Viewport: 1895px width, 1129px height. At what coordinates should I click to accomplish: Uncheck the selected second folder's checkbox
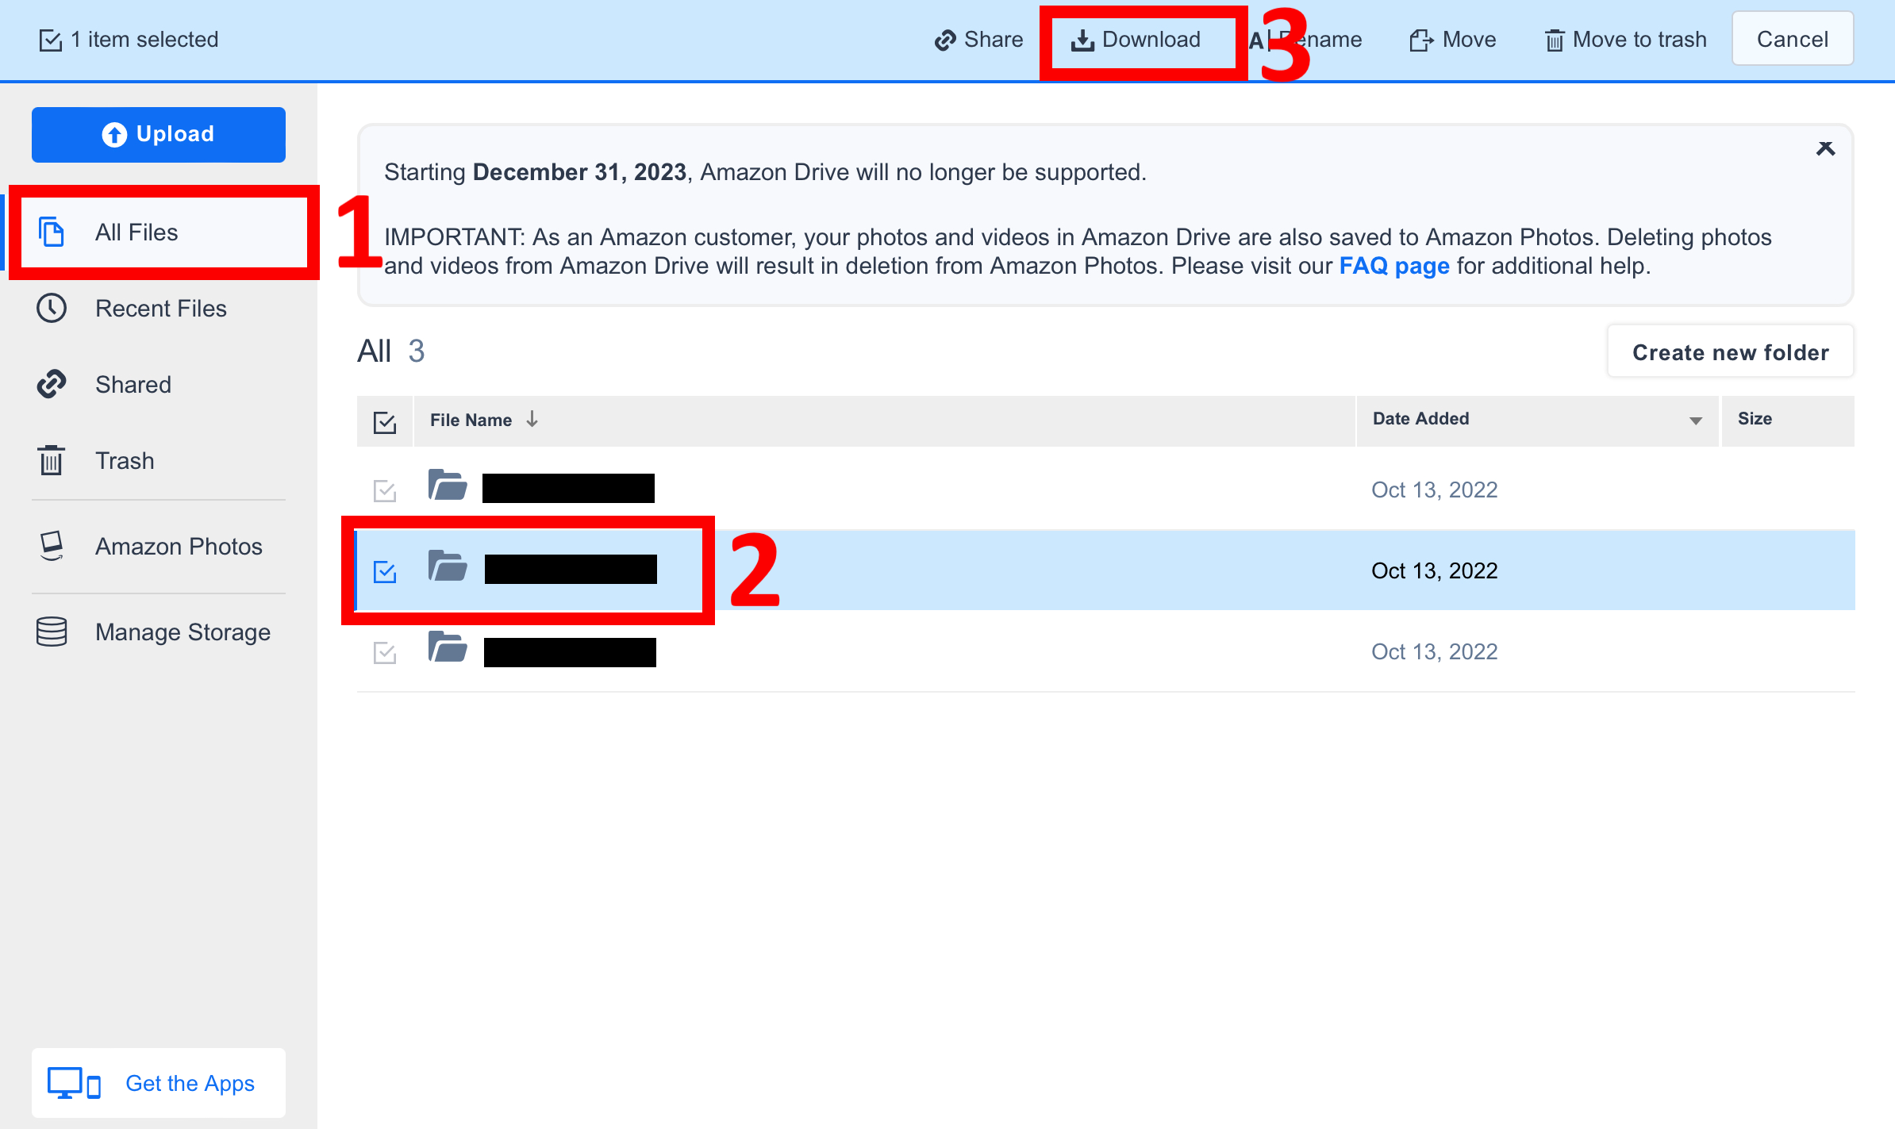point(385,572)
